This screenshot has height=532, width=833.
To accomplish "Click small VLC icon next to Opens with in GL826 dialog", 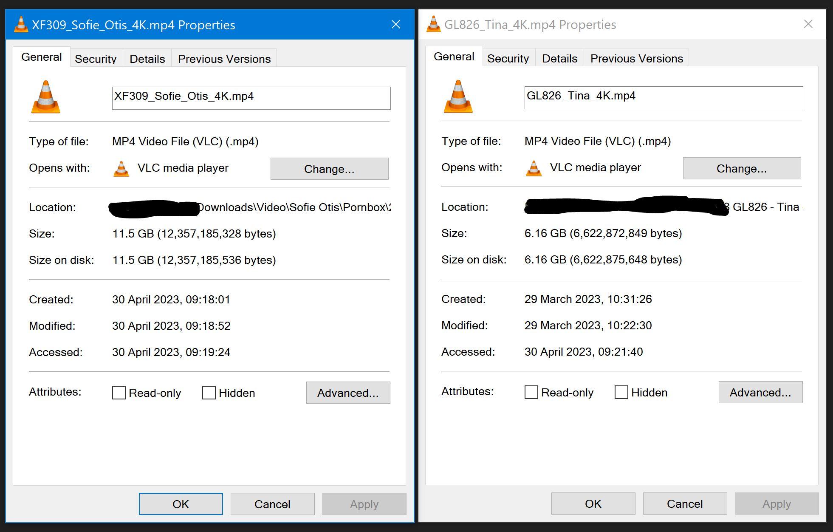I will pyautogui.click(x=534, y=168).
